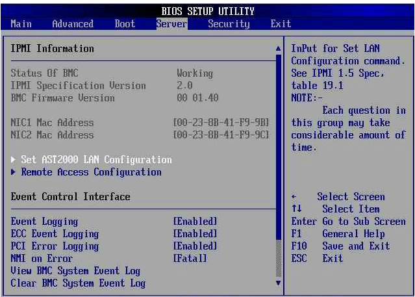Viewport: 415px width, 297px height.
Task: Select the Server tab
Action: 171,24
